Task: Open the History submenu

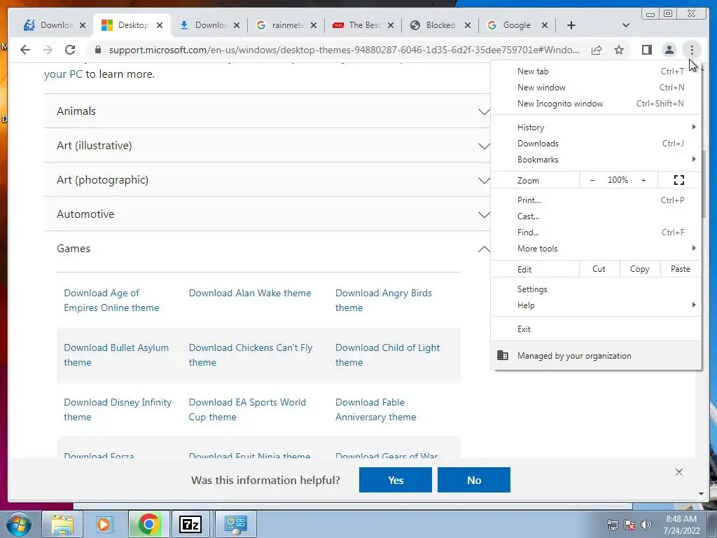Action: 596,127
